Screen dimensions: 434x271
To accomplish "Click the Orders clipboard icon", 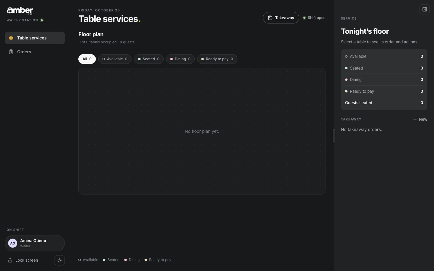I will click(11, 52).
